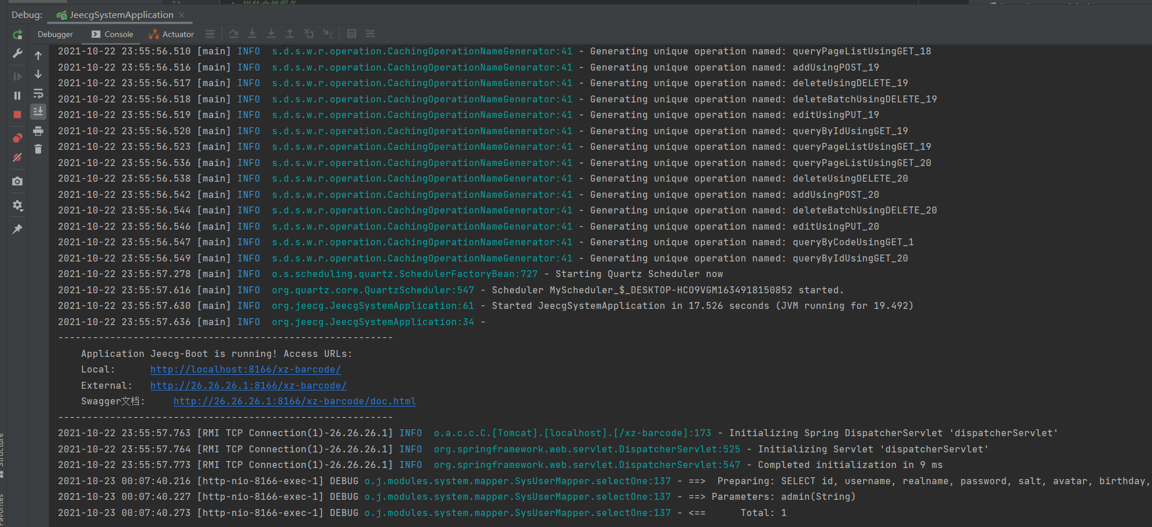
Task: Open the layout options hamburger icon
Action: point(210,34)
